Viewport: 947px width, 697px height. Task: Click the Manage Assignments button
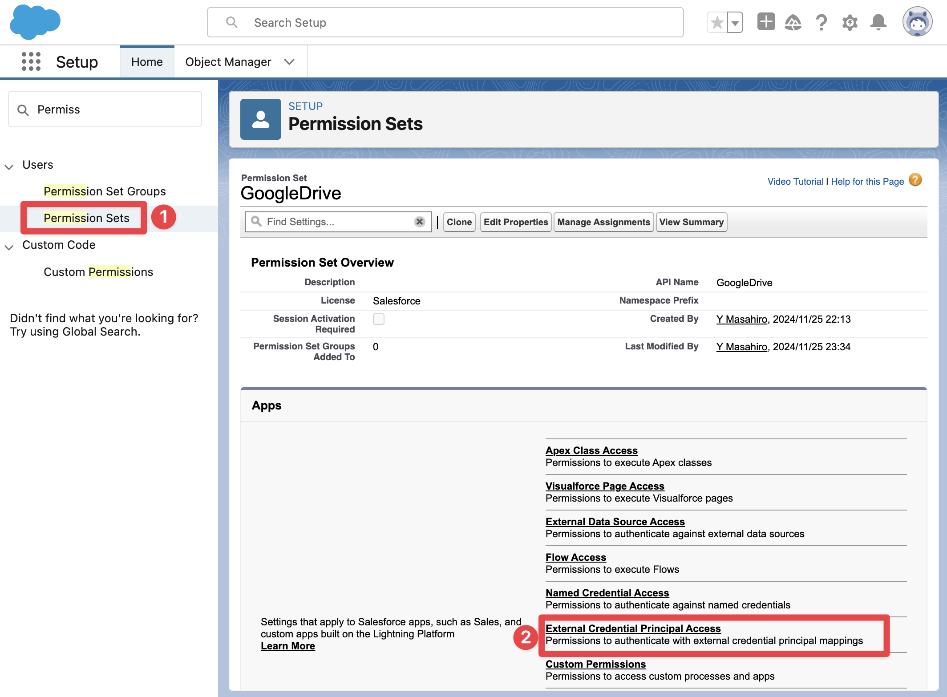603,222
